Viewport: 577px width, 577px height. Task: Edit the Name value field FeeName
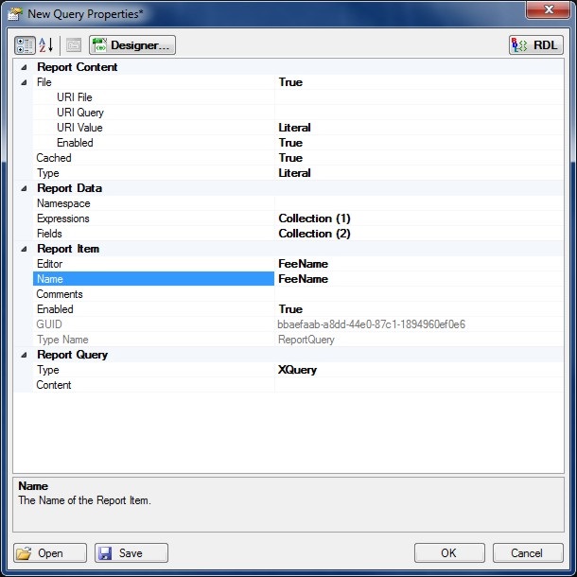click(416, 279)
